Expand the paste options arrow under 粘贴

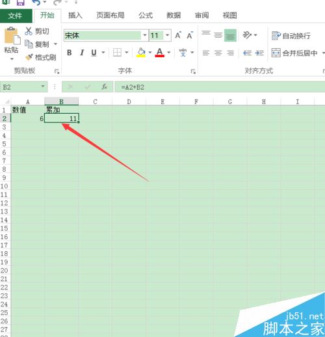click(12, 59)
